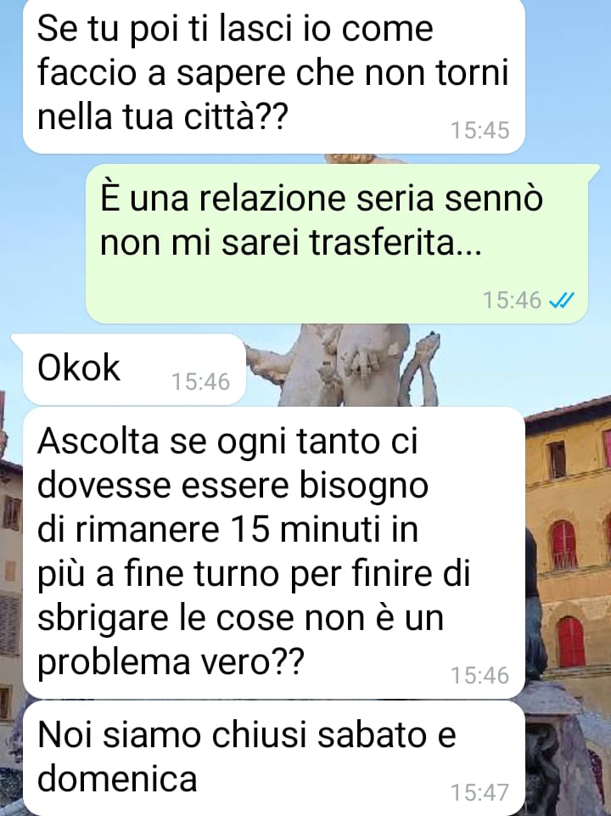Select the 'Noi siamo chiusi sabato' message

point(274,757)
